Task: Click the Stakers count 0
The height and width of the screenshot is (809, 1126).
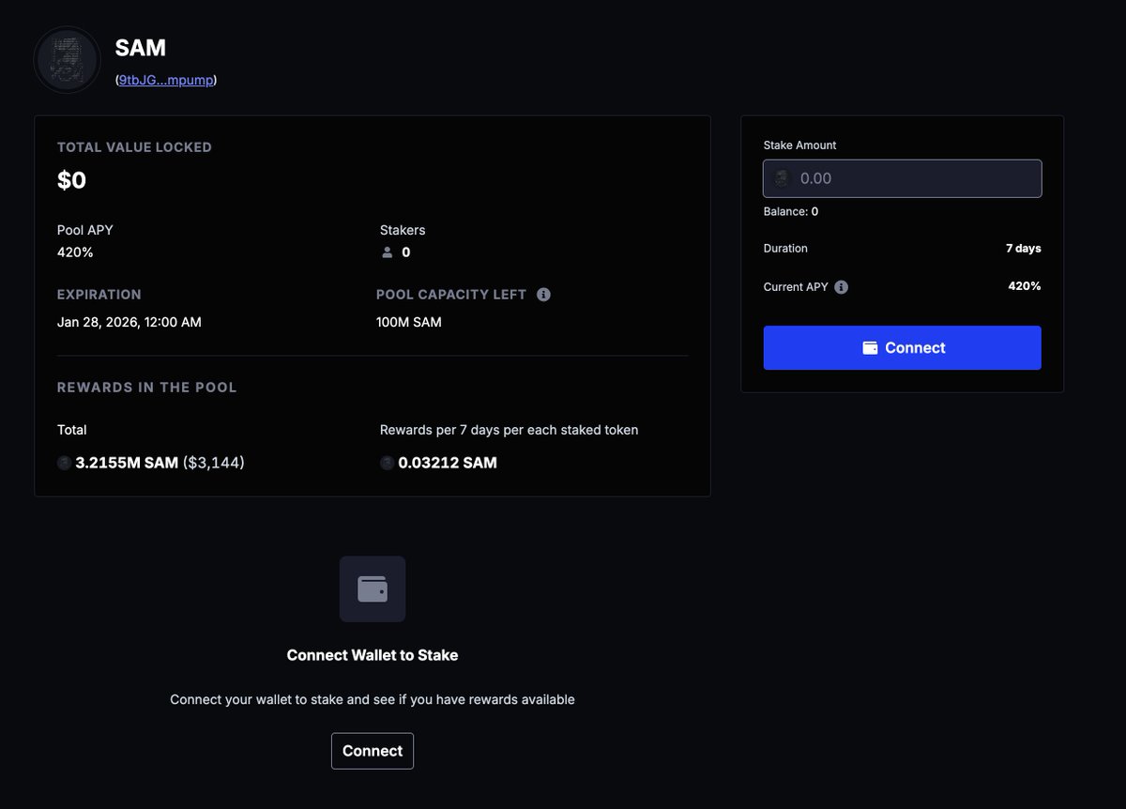Action: [406, 252]
